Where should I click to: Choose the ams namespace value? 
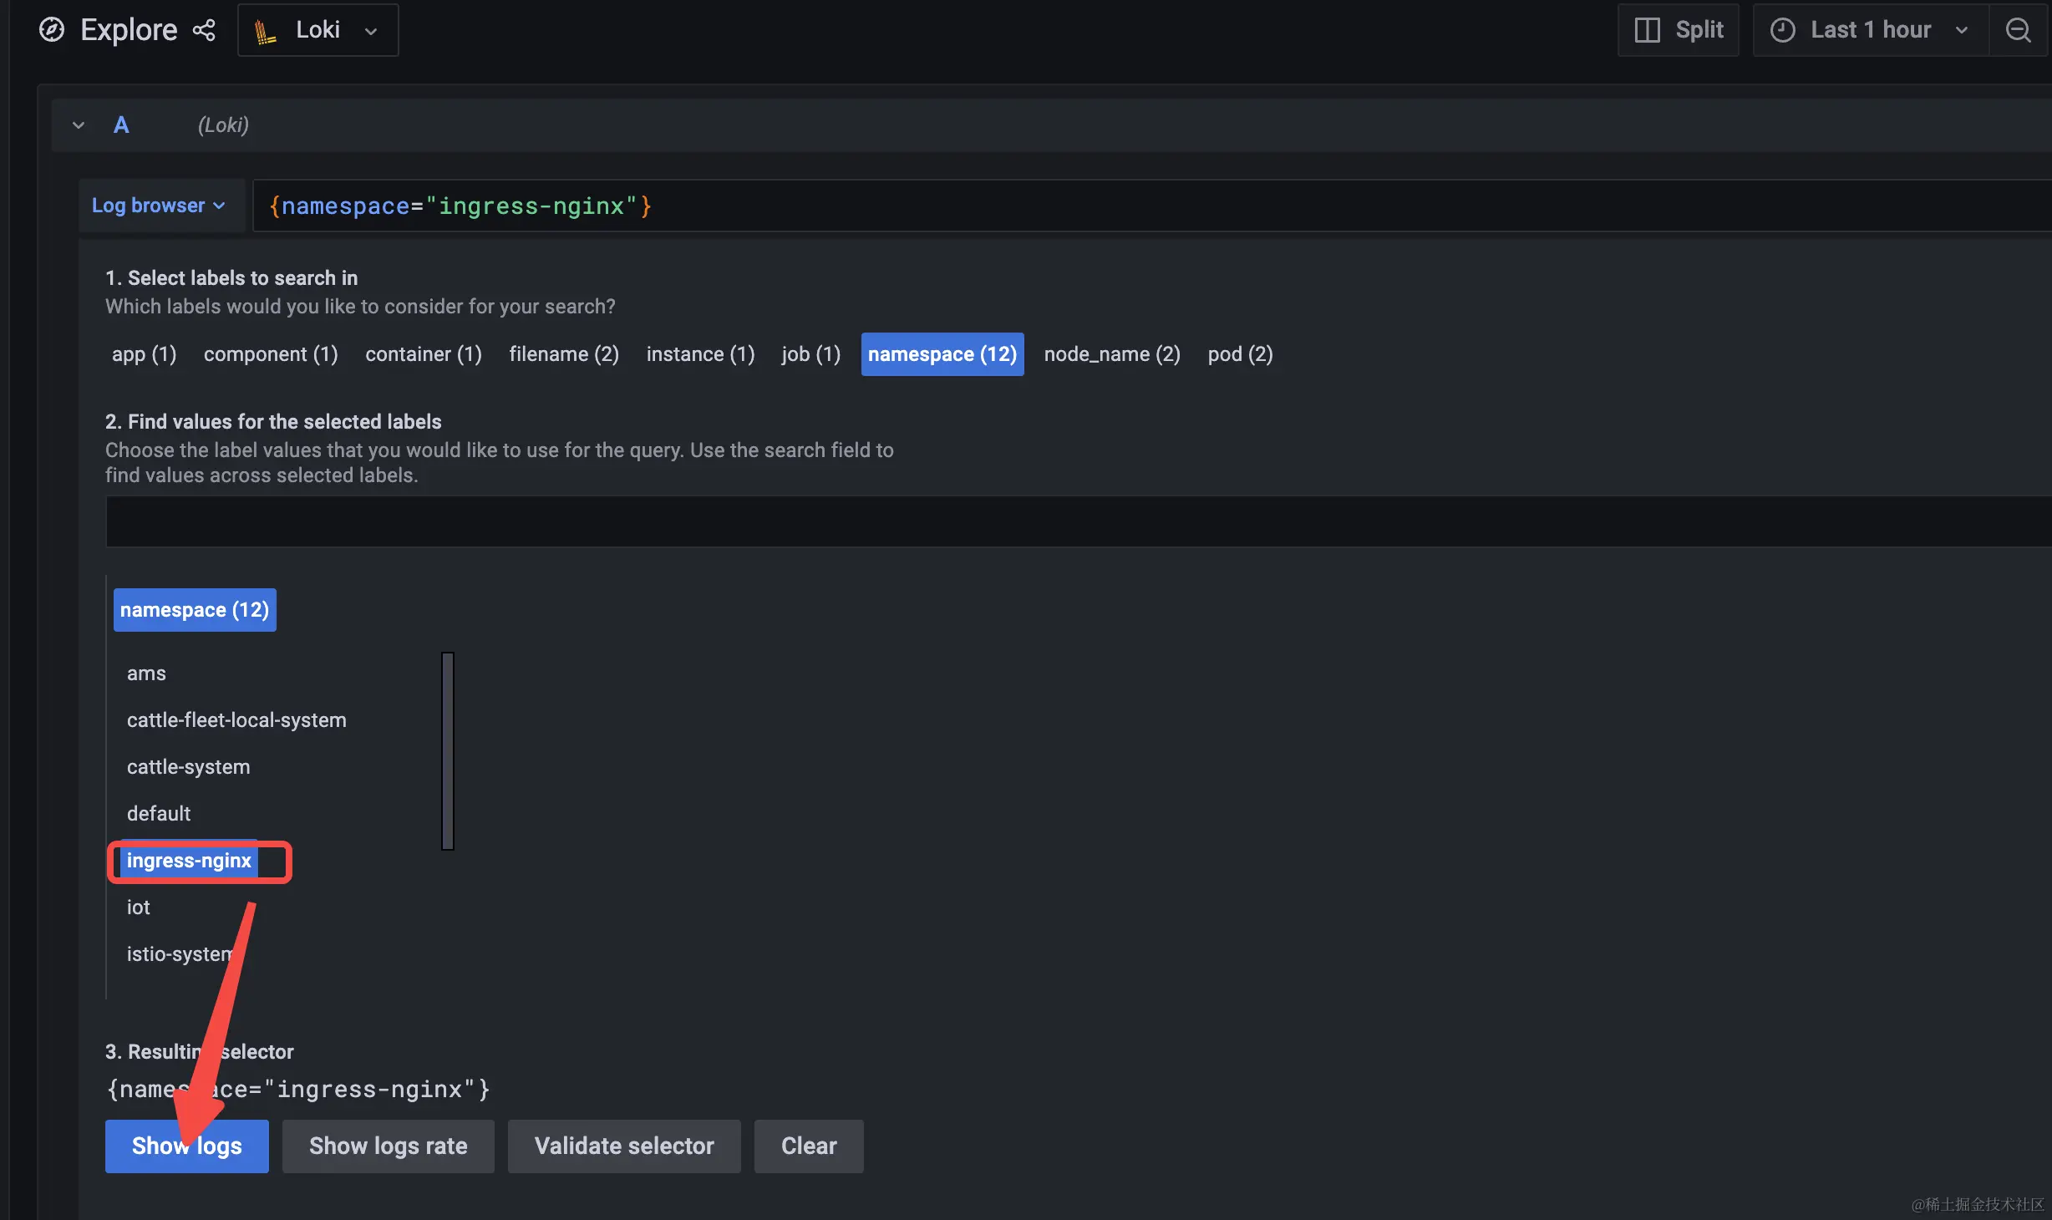click(x=146, y=674)
